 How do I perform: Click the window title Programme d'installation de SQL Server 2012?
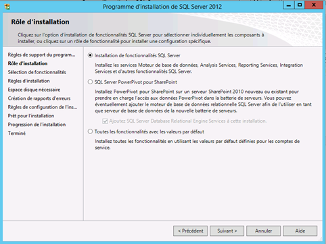click(162, 7)
